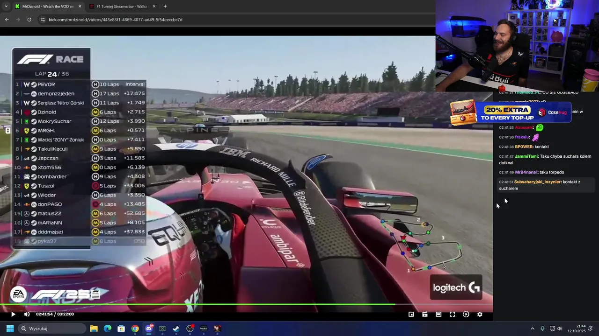Open Microsoft Edge from taskbar
This screenshot has height=336, width=599.
(x=107, y=329)
